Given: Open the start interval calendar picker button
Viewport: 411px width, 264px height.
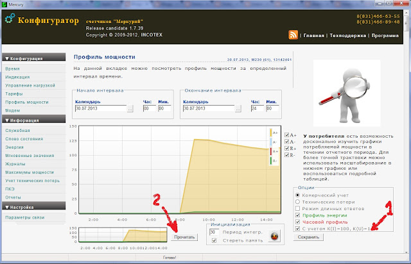Looking at the screenshot, I should click(130, 108).
